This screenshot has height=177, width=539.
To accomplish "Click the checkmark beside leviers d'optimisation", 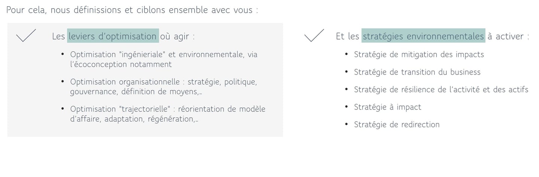I will [25, 35].
